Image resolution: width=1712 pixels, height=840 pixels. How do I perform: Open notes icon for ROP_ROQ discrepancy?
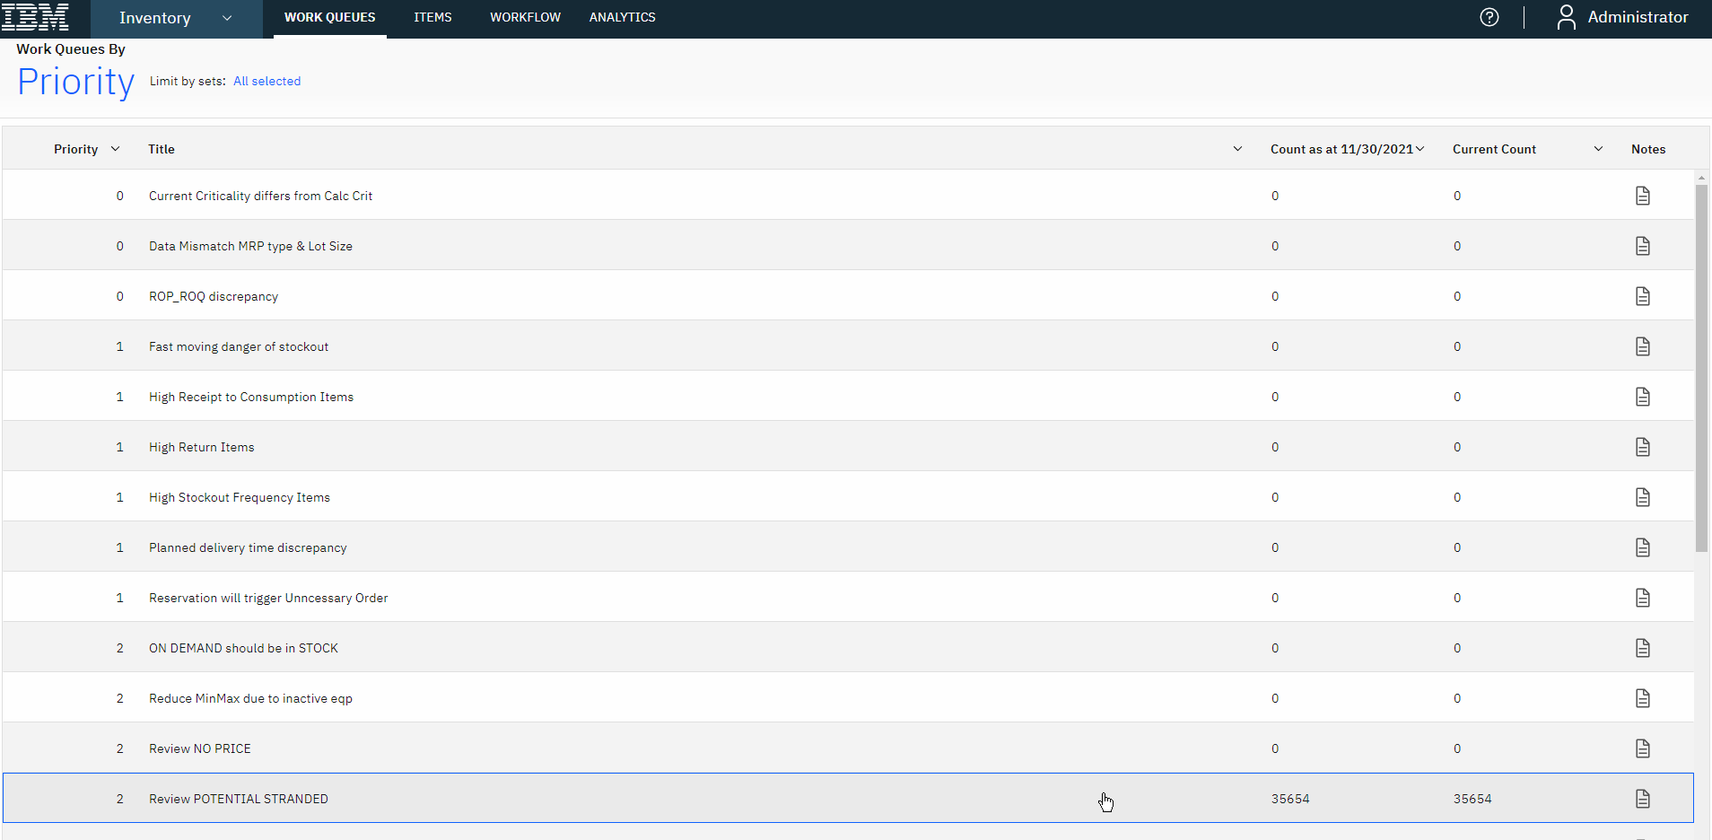1642,296
